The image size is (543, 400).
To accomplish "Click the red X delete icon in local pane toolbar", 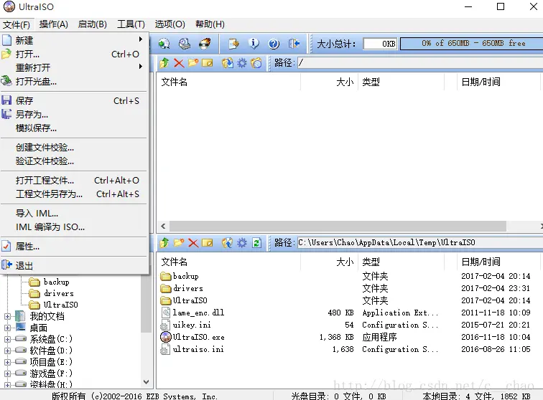I will click(193, 243).
